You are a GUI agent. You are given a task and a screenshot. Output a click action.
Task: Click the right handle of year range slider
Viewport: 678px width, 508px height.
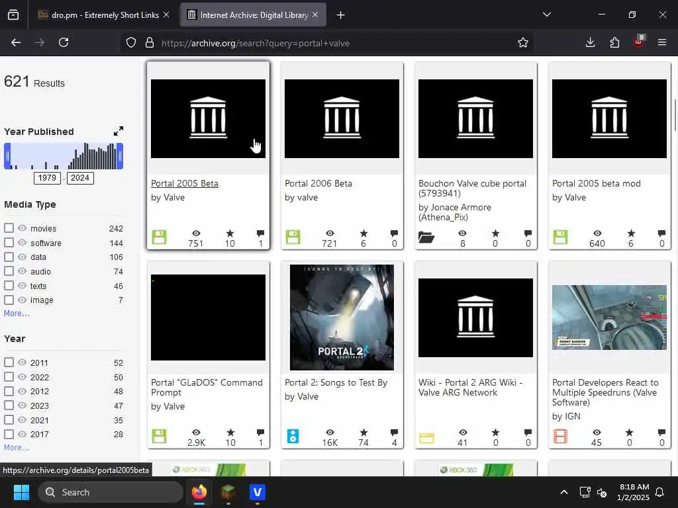121,156
